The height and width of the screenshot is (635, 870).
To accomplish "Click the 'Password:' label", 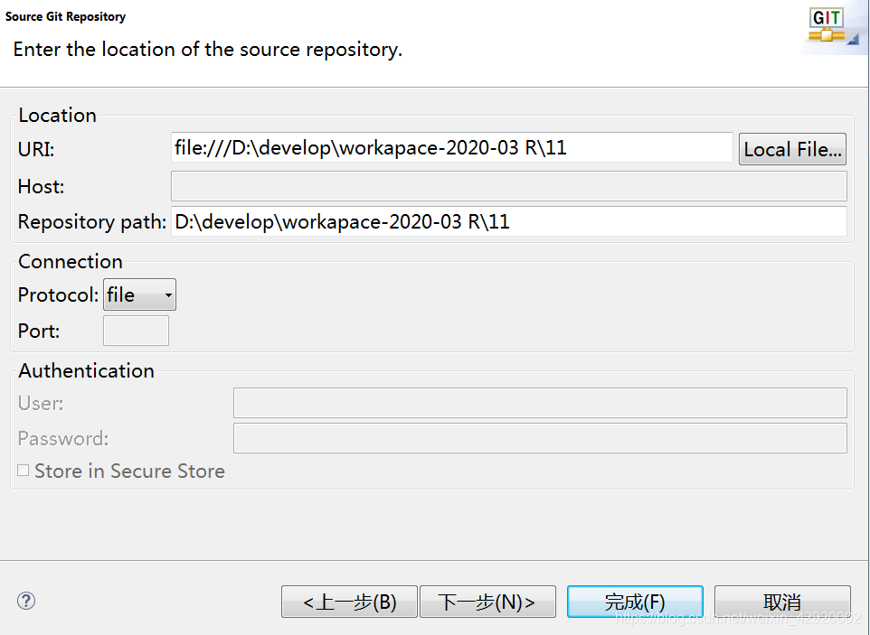I will [63, 439].
